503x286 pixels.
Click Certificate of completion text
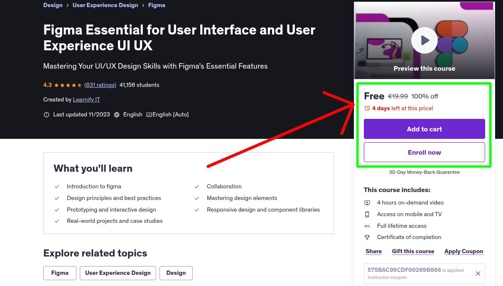(x=409, y=237)
